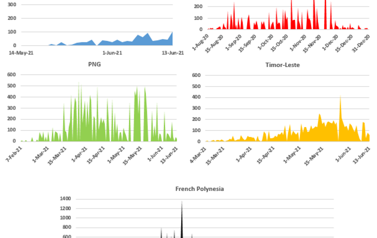
Task: Click the PNG chart title
Action: point(94,64)
